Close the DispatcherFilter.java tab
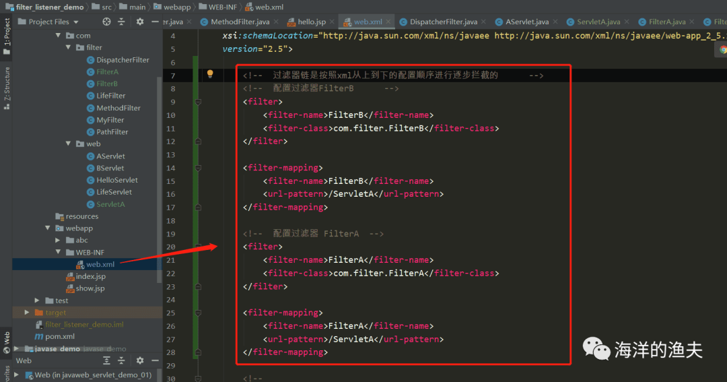Image resolution: width=727 pixels, height=382 pixels. [483, 22]
